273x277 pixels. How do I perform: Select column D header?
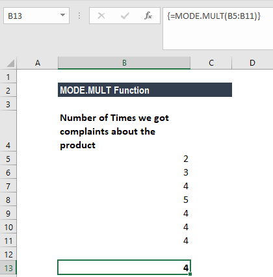(x=252, y=63)
